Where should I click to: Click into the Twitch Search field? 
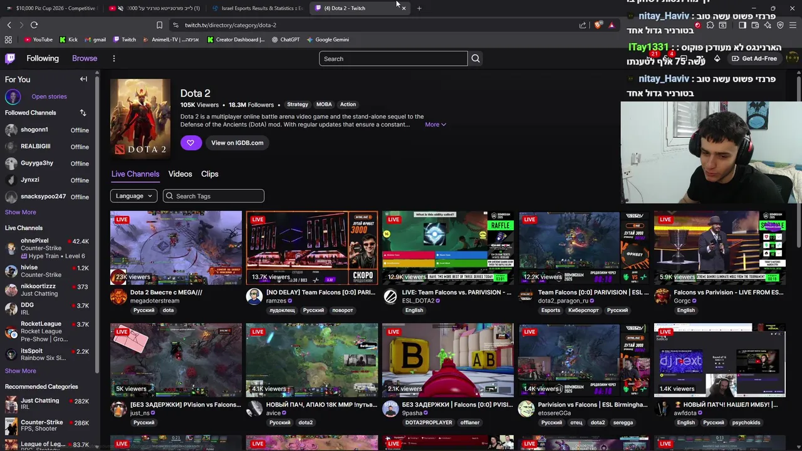tap(393, 59)
